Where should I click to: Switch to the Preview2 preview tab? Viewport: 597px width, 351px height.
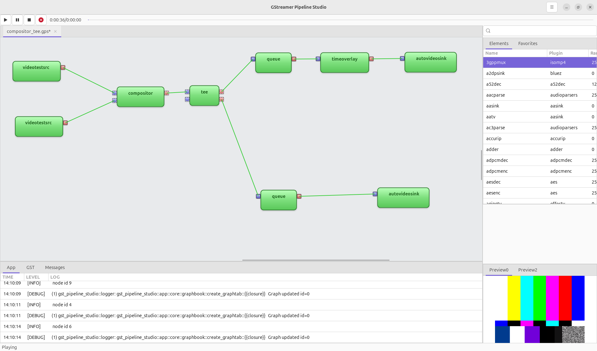pos(527,270)
